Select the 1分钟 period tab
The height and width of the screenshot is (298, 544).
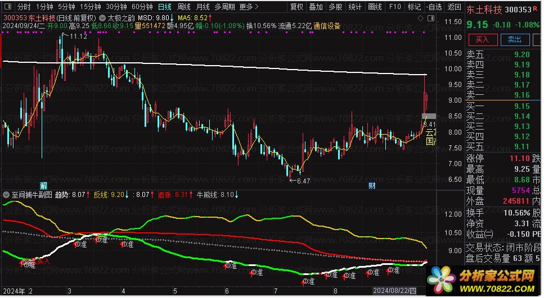[x=44, y=7]
